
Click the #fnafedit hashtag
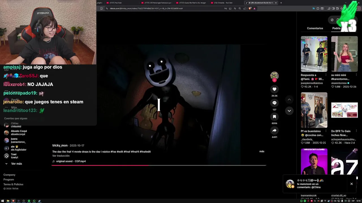click(x=145, y=152)
